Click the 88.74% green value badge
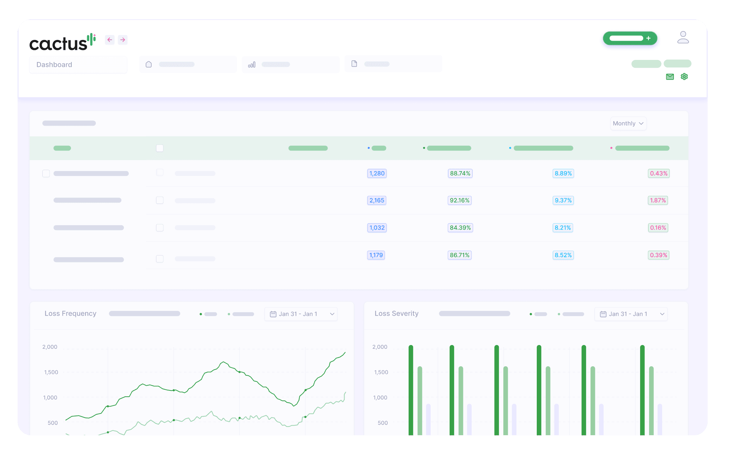 point(460,174)
